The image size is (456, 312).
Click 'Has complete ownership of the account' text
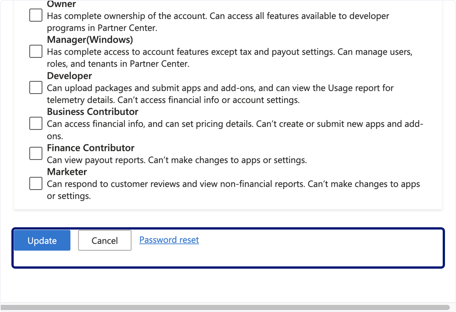[218, 22]
